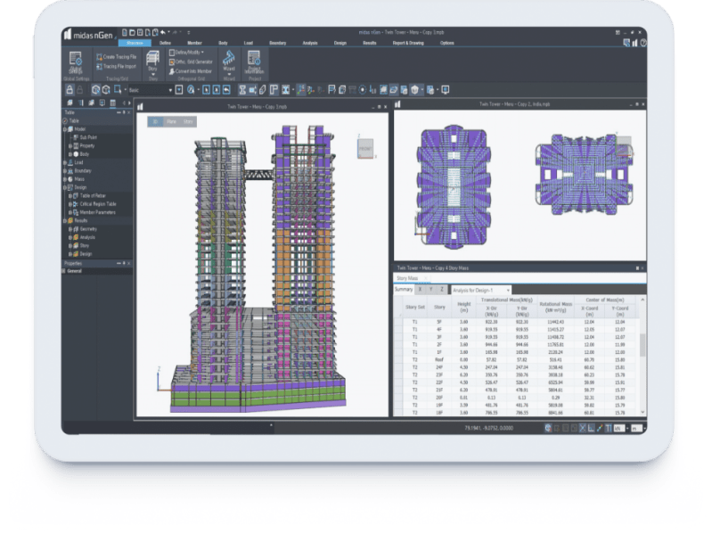Open the Story ribbon dropdown

[x=153, y=63]
